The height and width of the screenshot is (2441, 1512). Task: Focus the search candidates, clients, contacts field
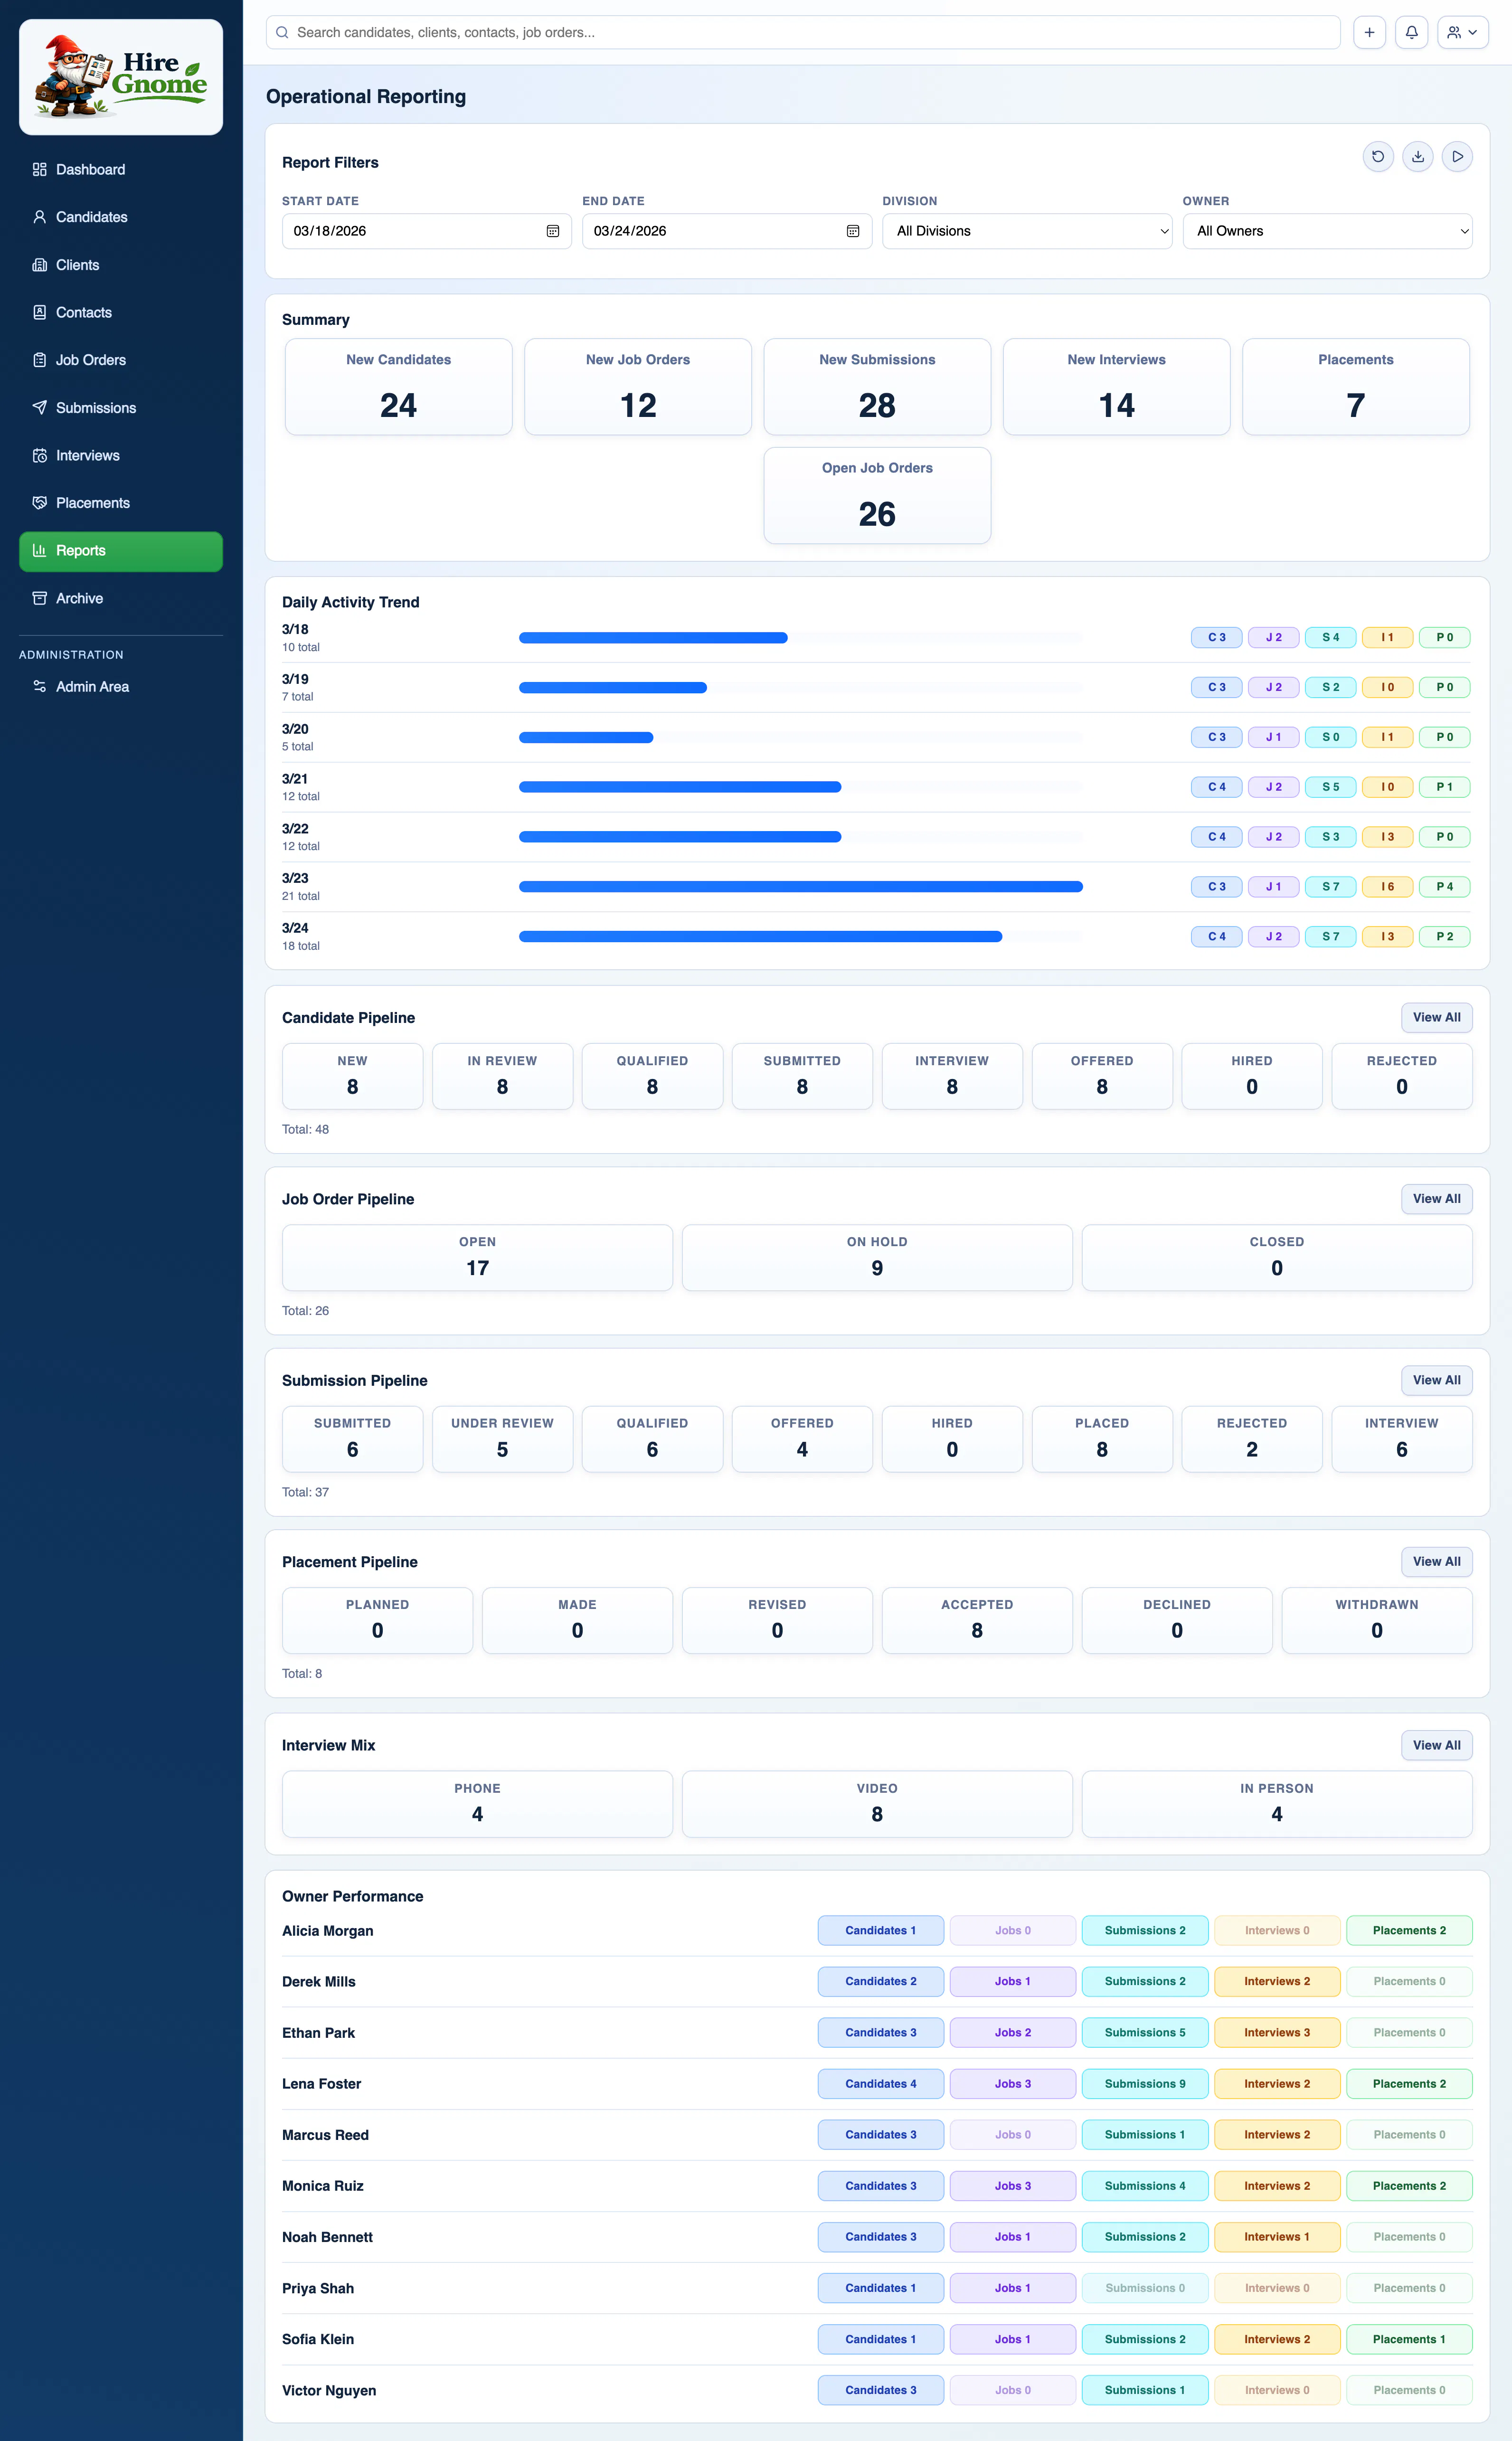pos(803,32)
